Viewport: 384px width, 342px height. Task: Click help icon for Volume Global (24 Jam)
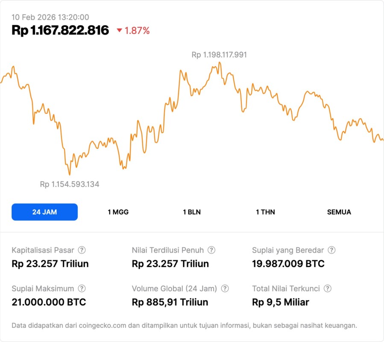pyautogui.click(x=225, y=289)
